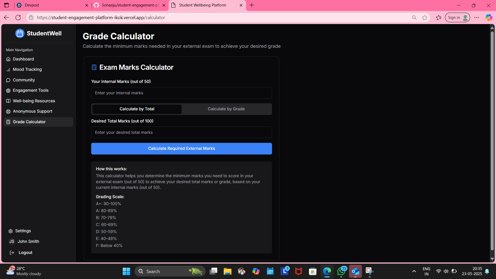Image resolution: width=496 pixels, height=279 pixels.
Task: Click the StudentWell calendar logo icon
Action: tap(20, 33)
